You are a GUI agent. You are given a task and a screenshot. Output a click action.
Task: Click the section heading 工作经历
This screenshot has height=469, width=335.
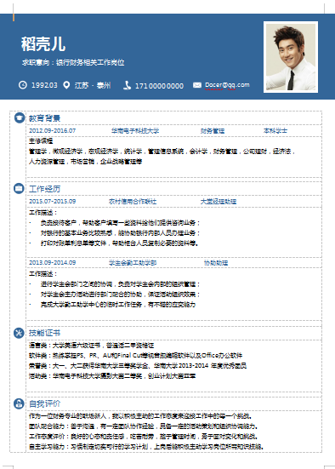tap(44, 189)
